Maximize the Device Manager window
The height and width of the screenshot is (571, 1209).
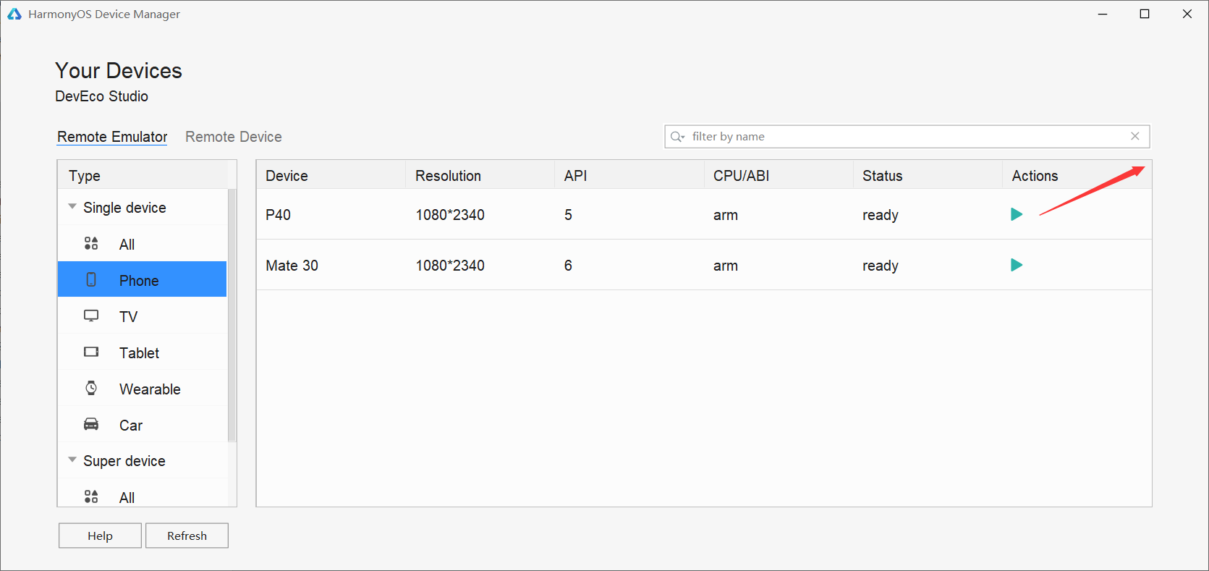coord(1145,14)
